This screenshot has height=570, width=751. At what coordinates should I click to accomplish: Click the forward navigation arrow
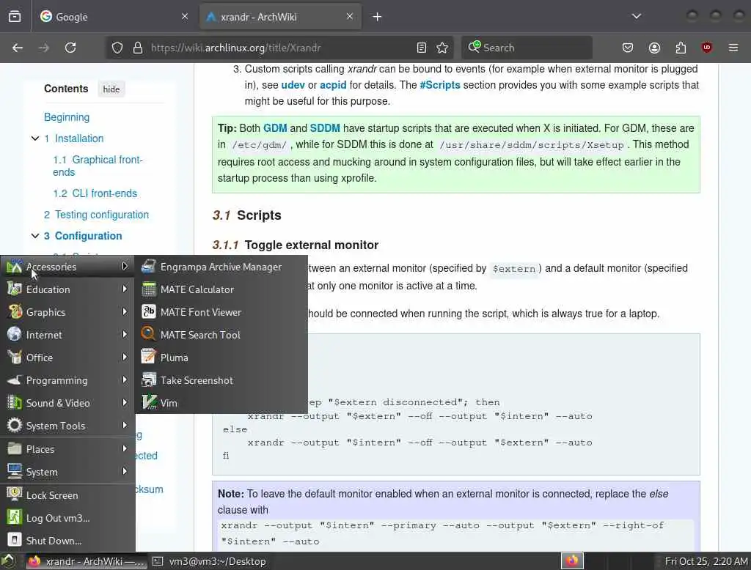click(x=43, y=48)
